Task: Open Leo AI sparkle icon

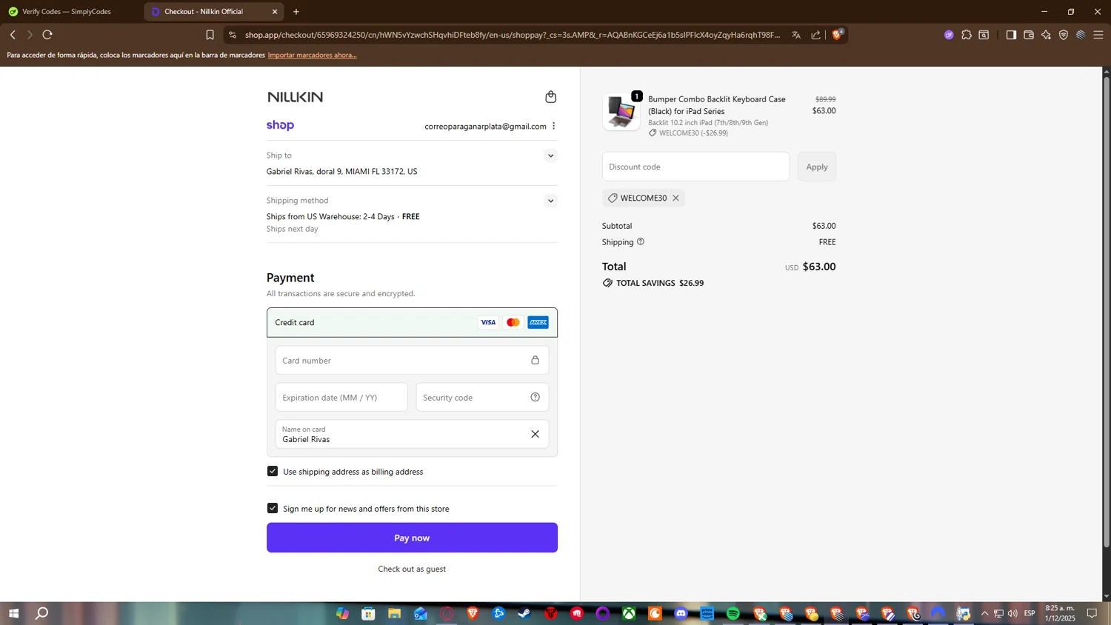Action: pyautogui.click(x=1046, y=35)
